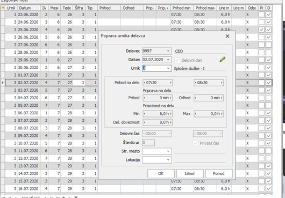Click the Urnik column header in the grid
This screenshot has height=198, width=285.
11,8
